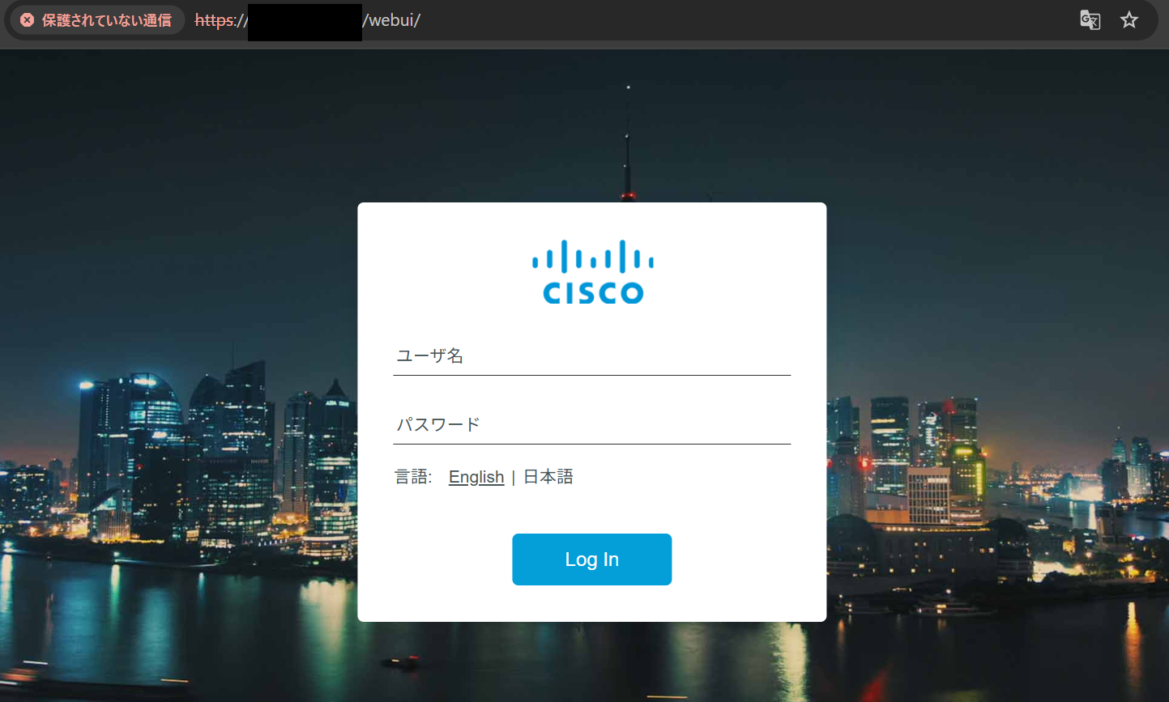Click the CISCO wordmark under the logo
1169x702 pixels.
coord(593,292)
